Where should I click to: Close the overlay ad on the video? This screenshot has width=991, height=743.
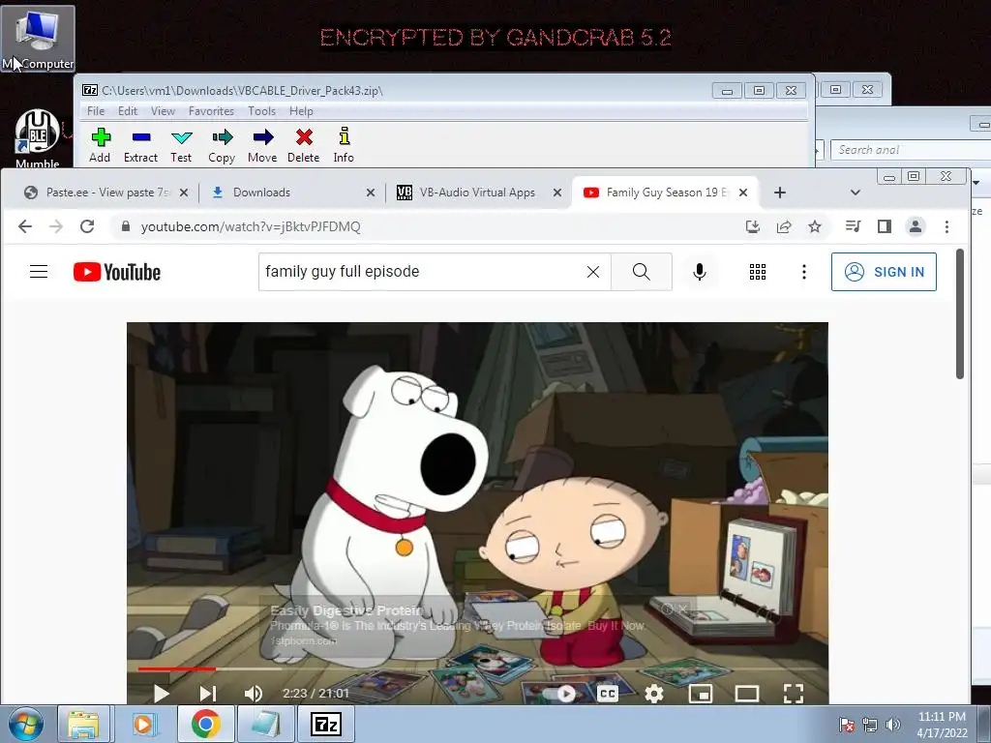coord(682,609)
